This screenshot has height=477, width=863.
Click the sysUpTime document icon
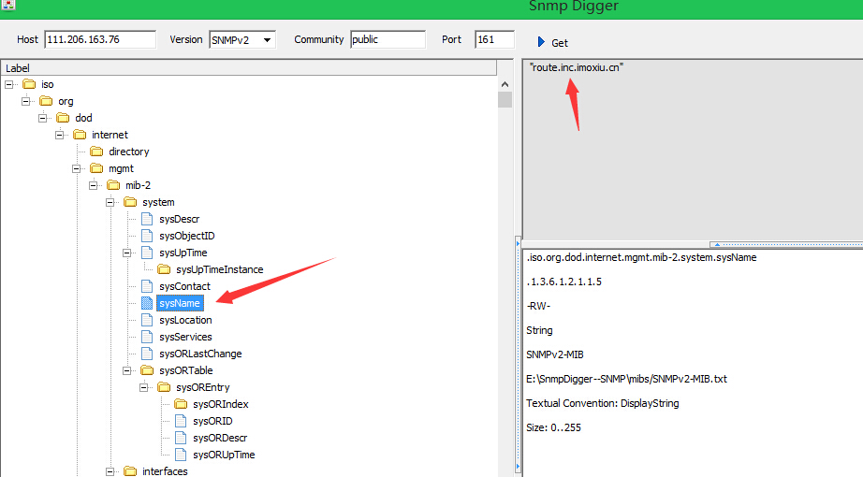(x=147, y=253)
